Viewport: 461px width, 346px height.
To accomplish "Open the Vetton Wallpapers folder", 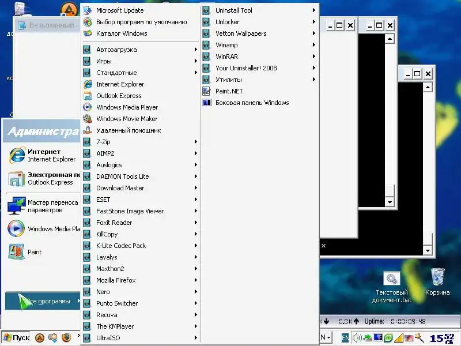I will (259, 33).
